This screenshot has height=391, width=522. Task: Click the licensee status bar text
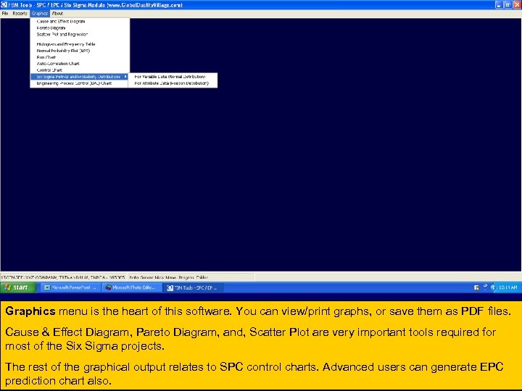coord(64,277)
